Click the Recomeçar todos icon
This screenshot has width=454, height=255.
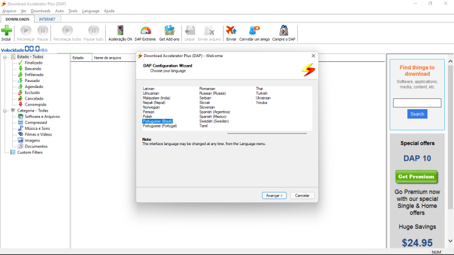coord(67,30)
